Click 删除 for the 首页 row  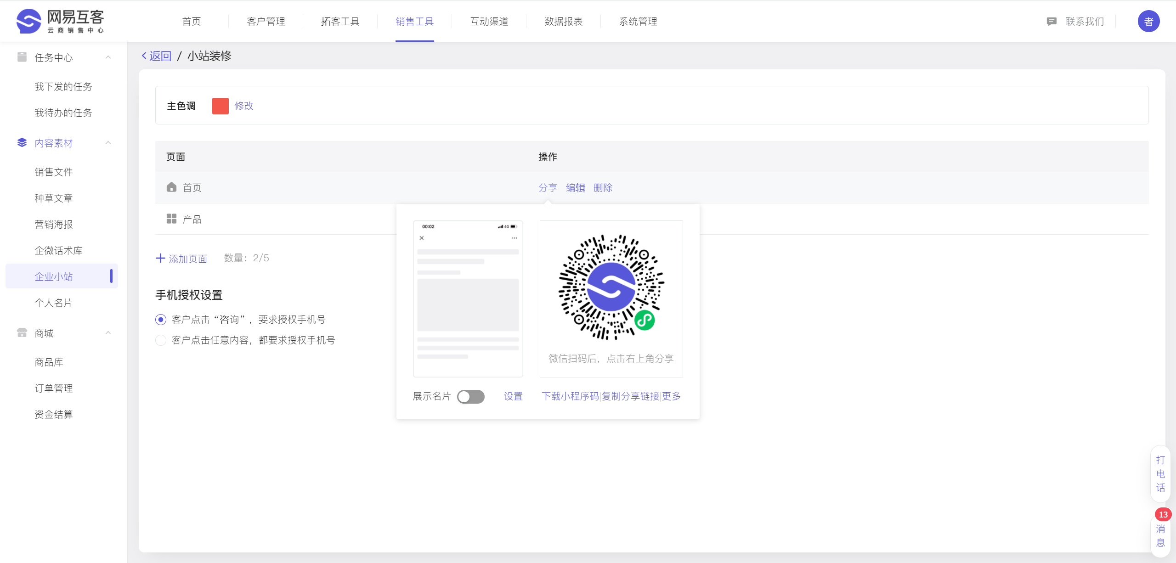pyautogui.click(x=603, y=187)
